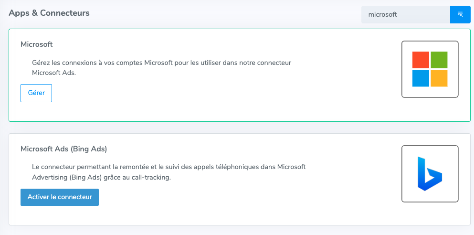Click the Microsoft four-square logo
Image resolution: width=474 pixels, height=235 pixels.
click(430, 69)
